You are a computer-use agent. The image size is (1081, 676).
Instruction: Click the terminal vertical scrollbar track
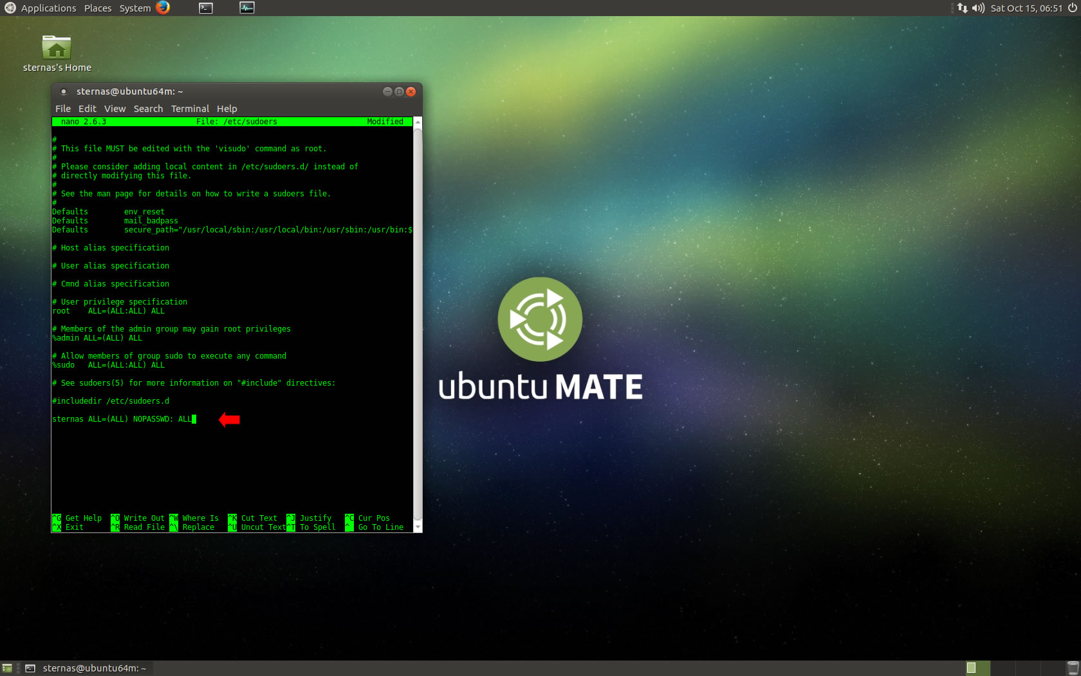point(418,324)
